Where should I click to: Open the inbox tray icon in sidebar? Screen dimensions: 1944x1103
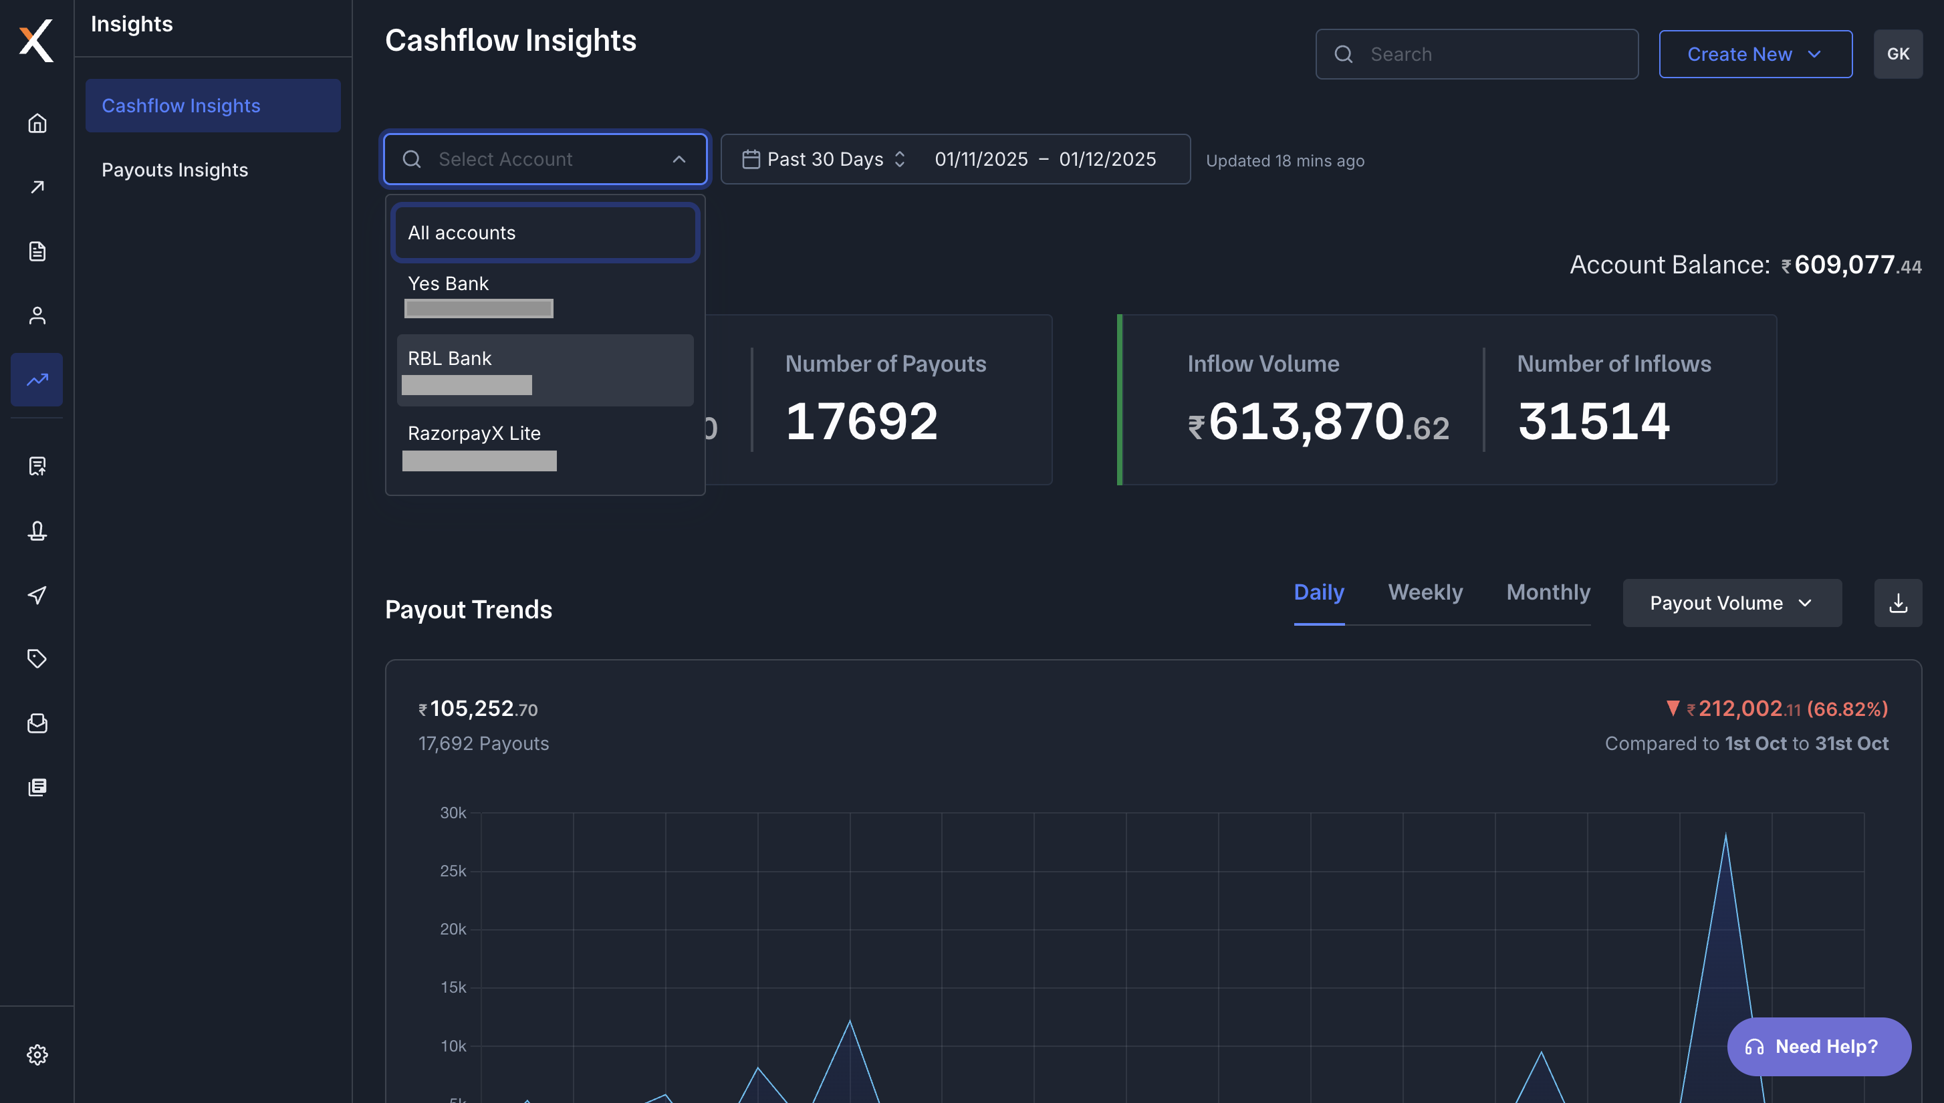pyautogui.click(x=36, y=723)
